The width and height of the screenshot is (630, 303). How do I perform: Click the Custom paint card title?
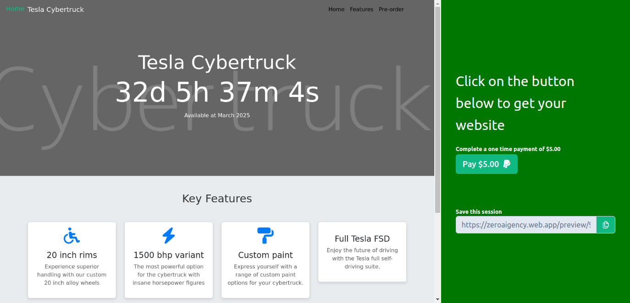(x=265, y=255)
